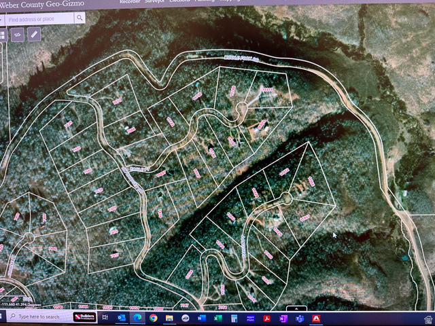435x326 pixels.
Task: Click the Windows Type here to search box
Action: (39, 316)
